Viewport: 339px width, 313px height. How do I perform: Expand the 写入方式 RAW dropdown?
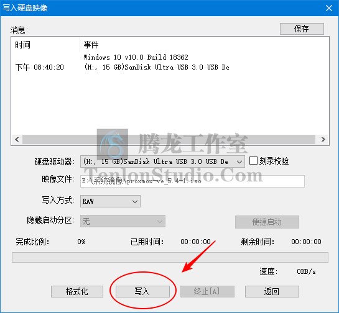tap(110, 201)
